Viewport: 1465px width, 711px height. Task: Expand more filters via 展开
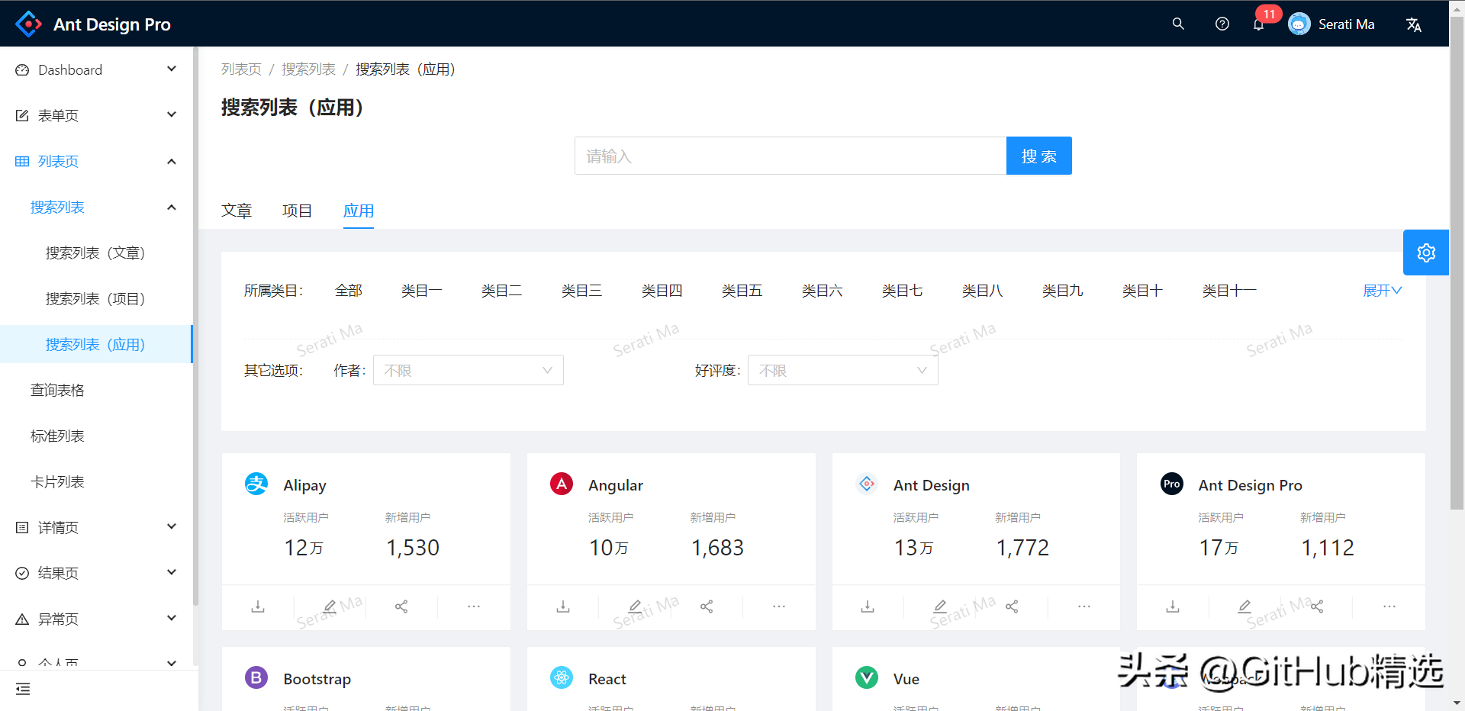[x=1382, y=290]
